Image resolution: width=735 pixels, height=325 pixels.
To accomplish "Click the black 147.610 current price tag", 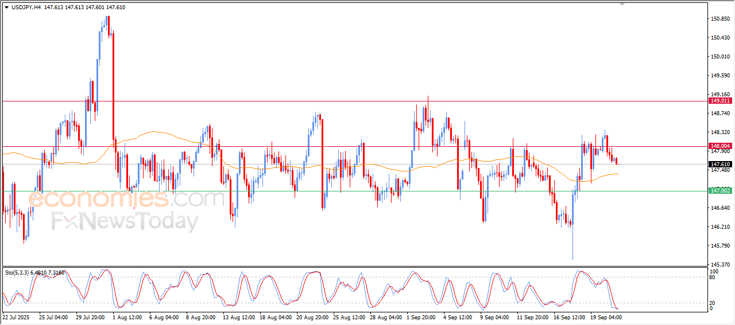I will click(x=721, y=165).
